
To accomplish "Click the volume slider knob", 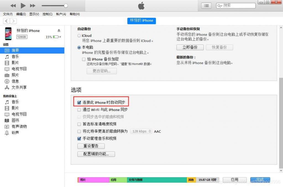I will 66,6.
